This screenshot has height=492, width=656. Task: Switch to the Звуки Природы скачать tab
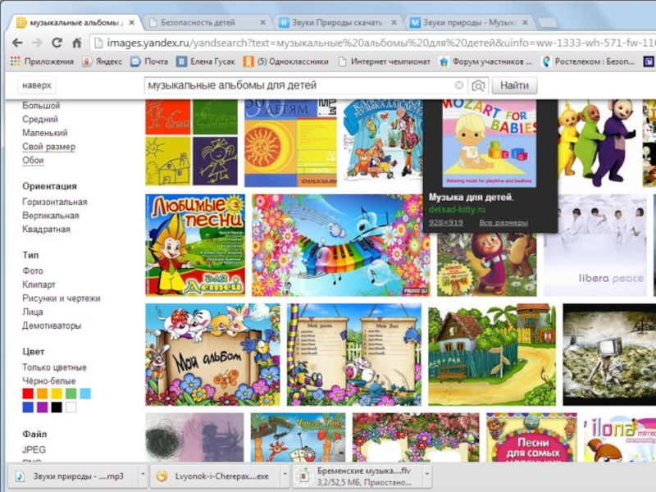click(x=339, y=23)
